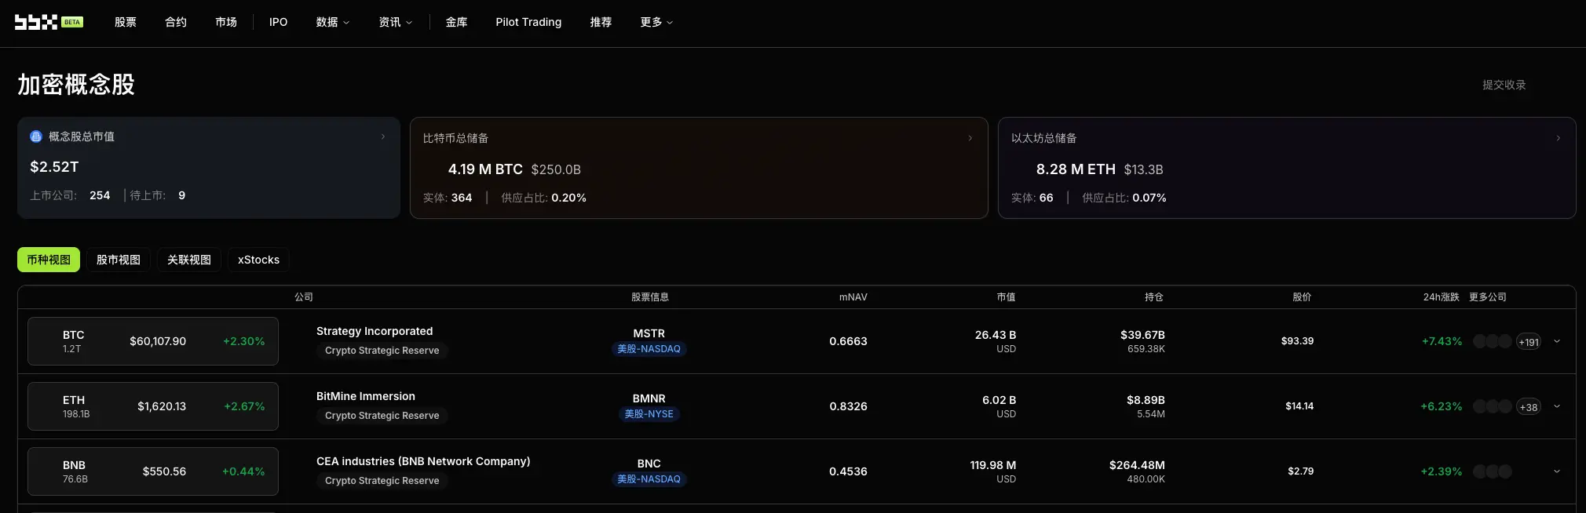This screenshot has height=513, width=1586.
Task: Go to 市场 in the top navigation
Action: [x=226, y=22]
